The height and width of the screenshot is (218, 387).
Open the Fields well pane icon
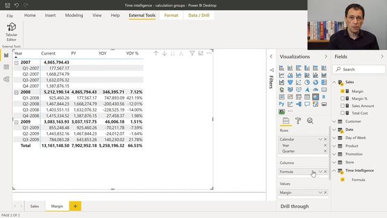click(286, 121)
